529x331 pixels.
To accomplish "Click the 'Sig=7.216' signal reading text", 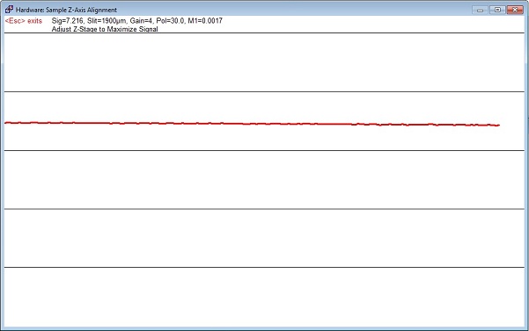I will point(67,21).
